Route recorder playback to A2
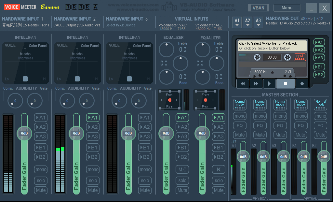The height and width of the screenshot is (202, 333). click(319, 50)
